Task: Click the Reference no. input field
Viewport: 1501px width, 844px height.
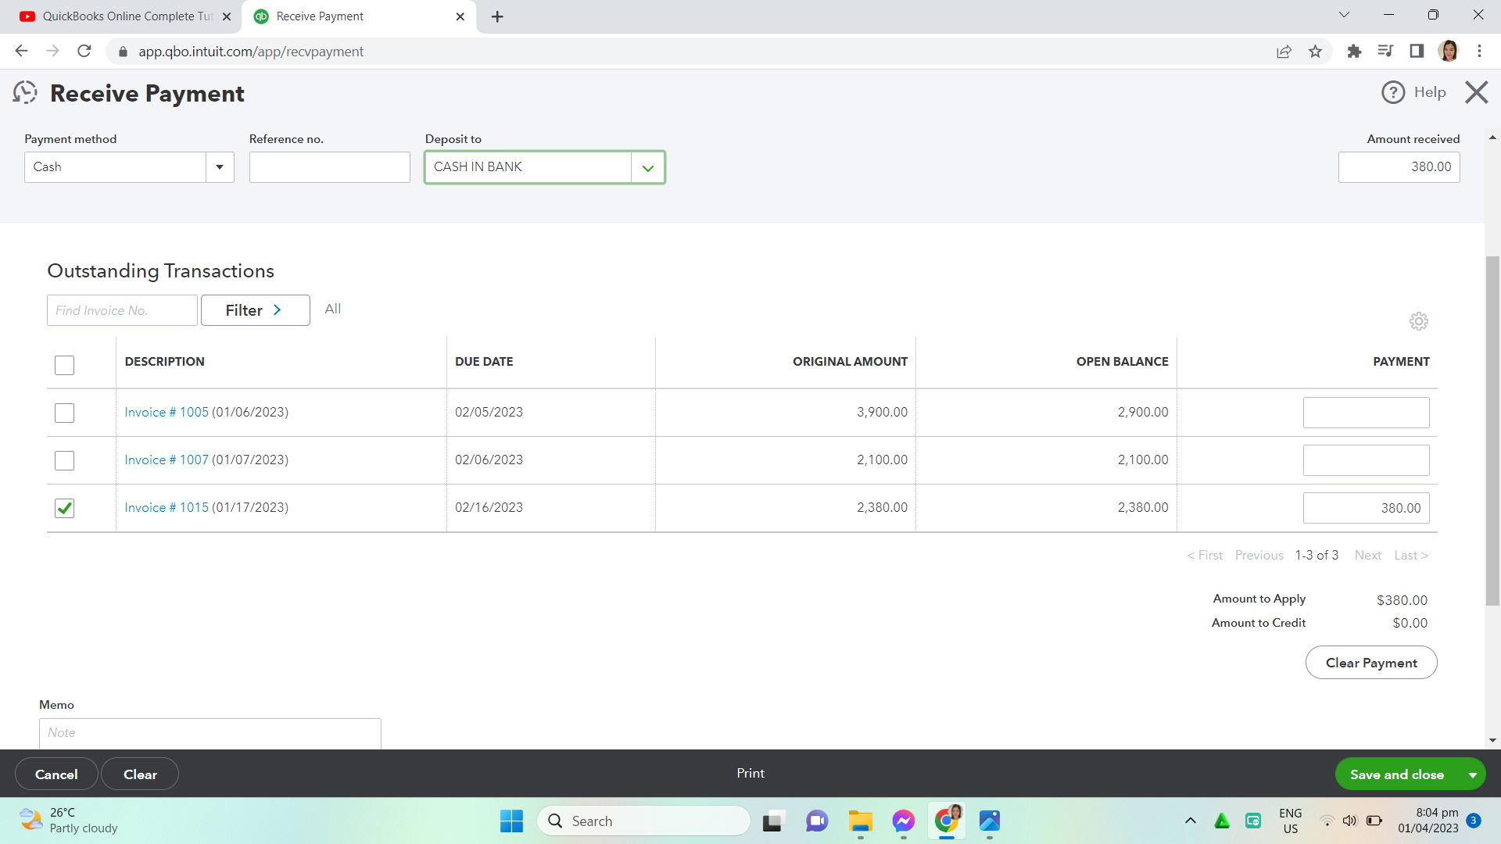Action: (x=329, y=167)
